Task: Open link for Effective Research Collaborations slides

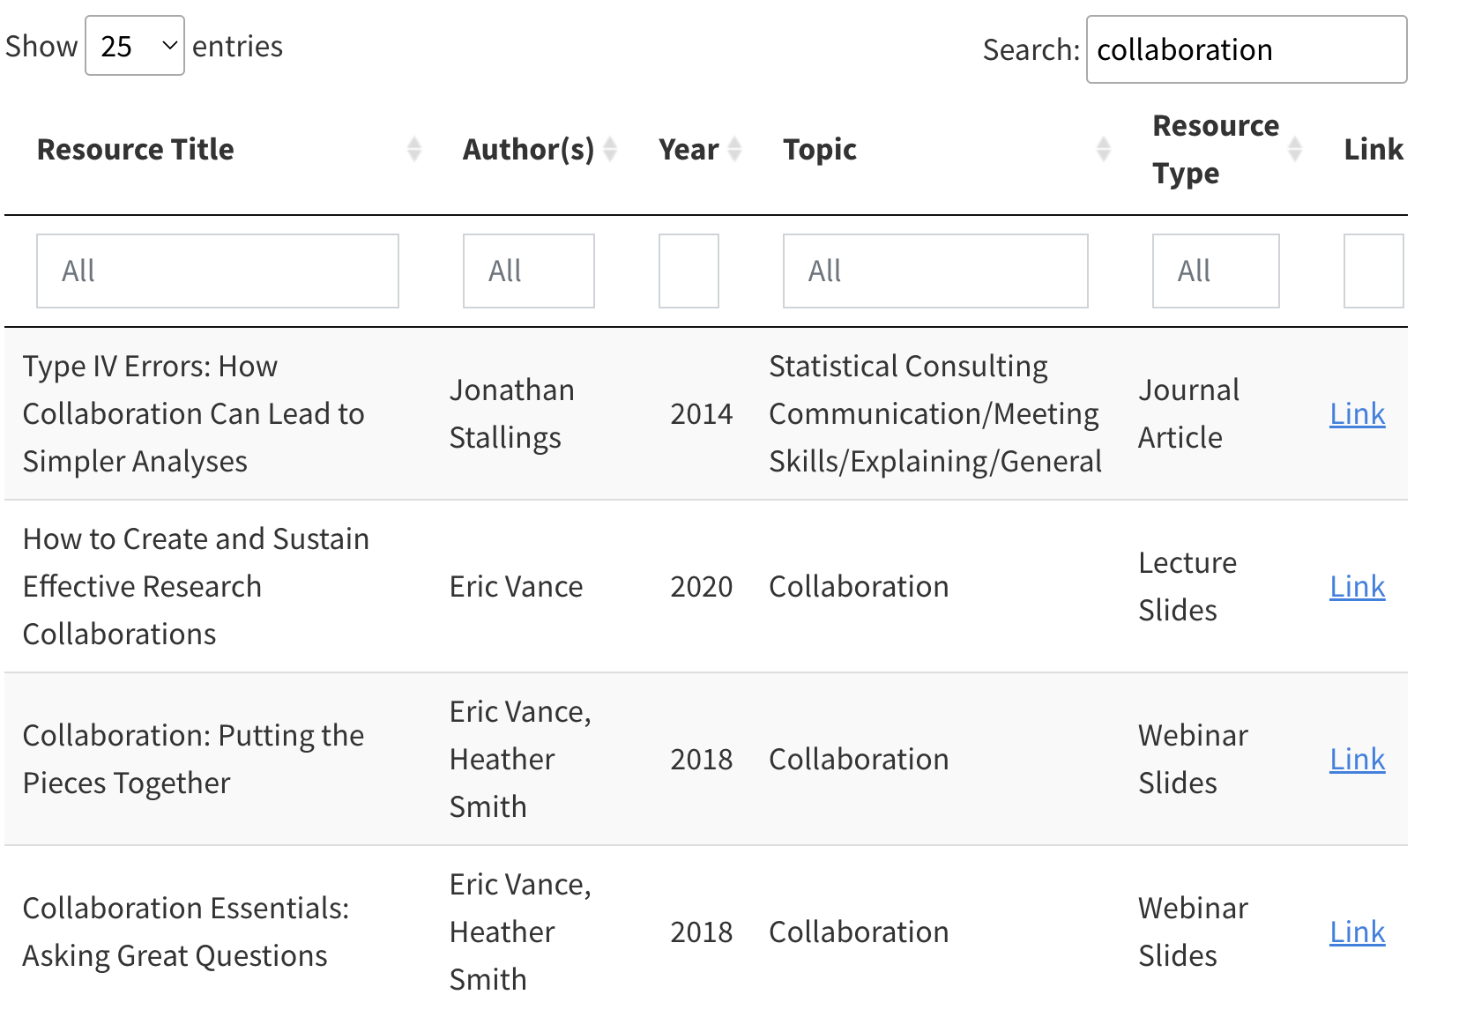Action: click(1357, 587)
